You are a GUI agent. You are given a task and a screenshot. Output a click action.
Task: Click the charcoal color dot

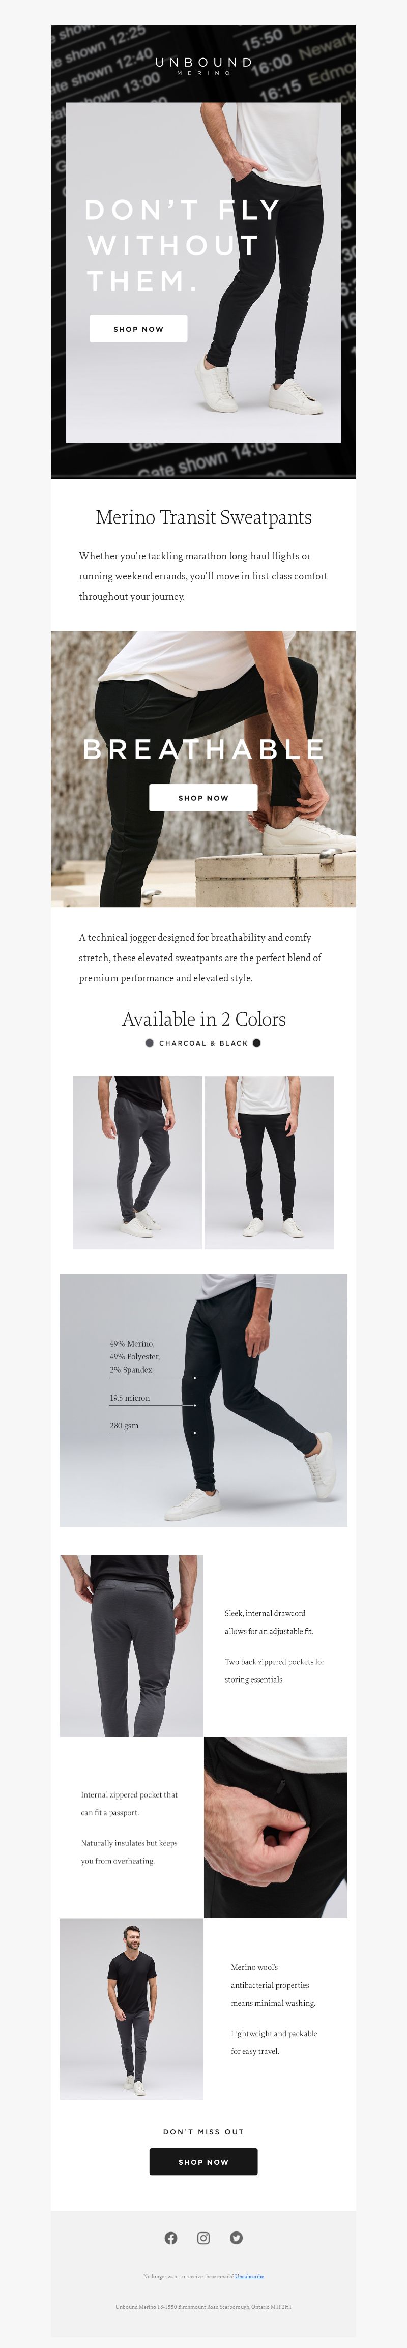tap(150, 1043)
